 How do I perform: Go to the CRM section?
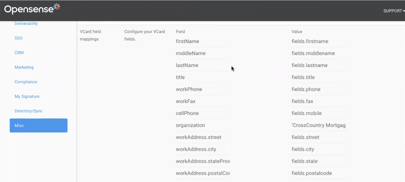19,53
